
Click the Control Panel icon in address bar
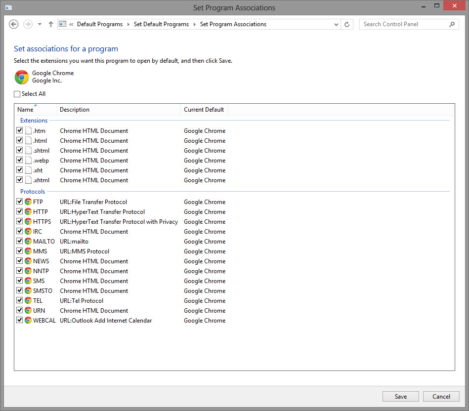point(62,24)
